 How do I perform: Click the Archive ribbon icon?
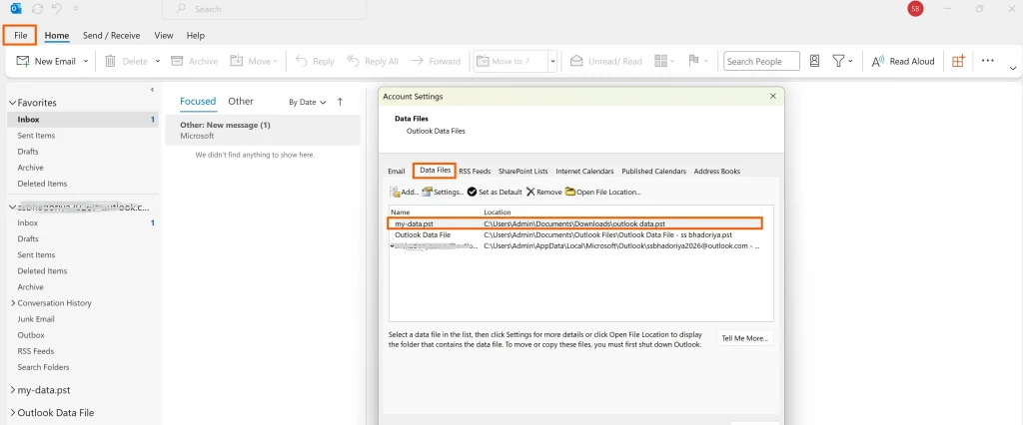point(176,61)
